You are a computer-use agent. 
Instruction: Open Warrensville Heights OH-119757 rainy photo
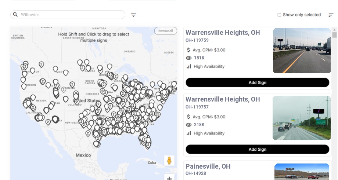pyautogui.click(x=302, y=118)
